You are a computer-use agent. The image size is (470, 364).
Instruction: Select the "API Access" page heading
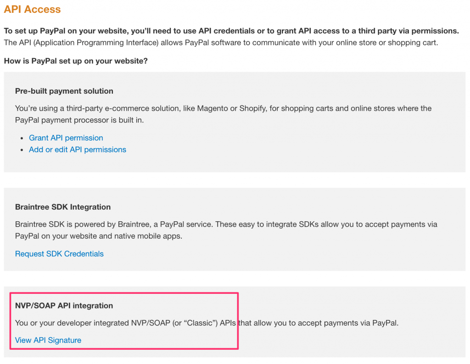[x=32, y=9]
